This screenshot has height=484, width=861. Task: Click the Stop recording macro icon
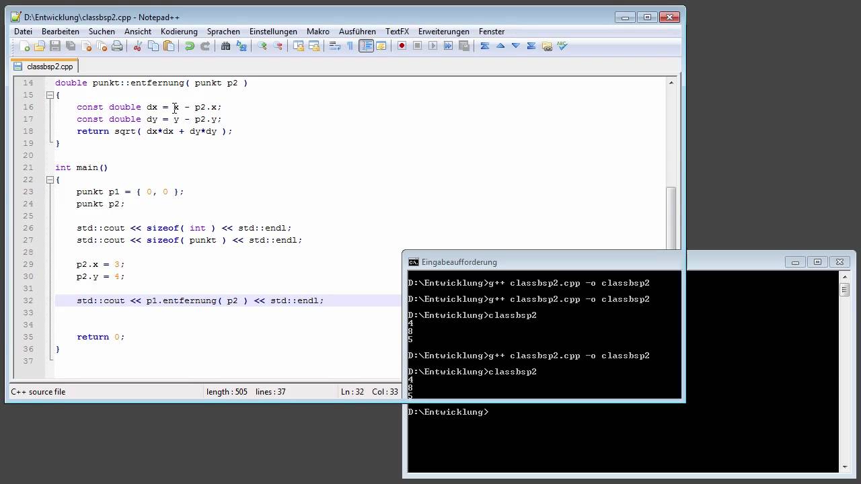pos(417,46)
